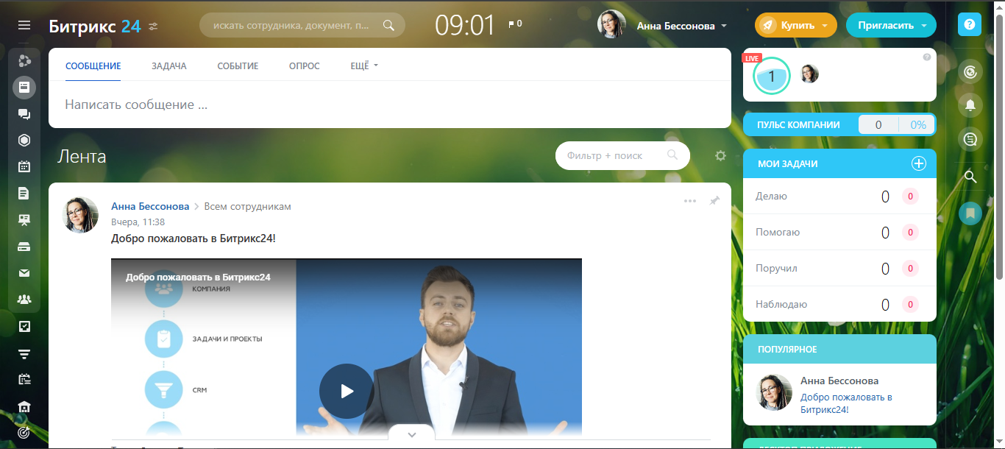Image resolution: width=1005 pixels, height=449 pixels.
Task: Switch to the Событие tab
Action: tap(238, 66)
